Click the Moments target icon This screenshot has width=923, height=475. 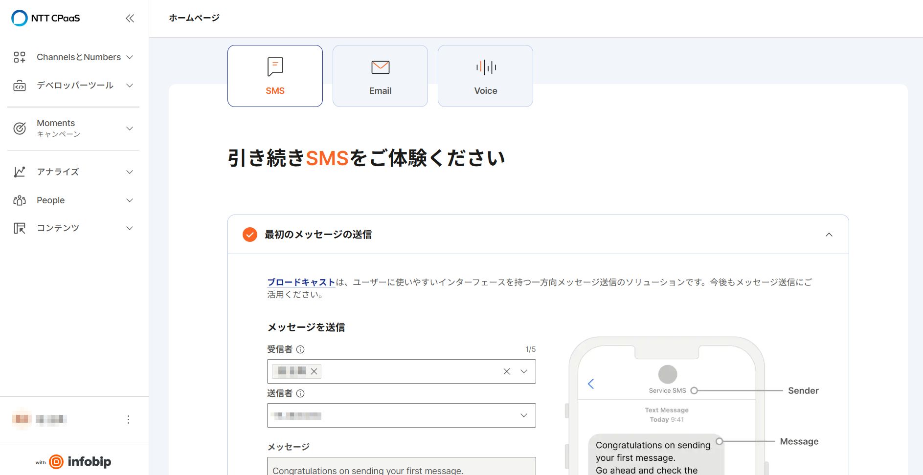20,129
